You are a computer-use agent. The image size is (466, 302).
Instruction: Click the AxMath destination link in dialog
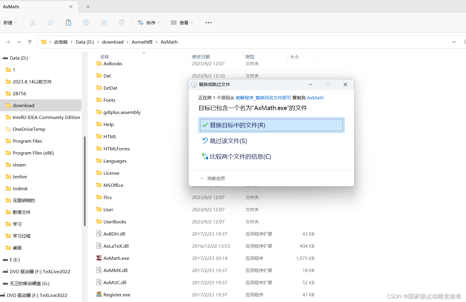(x=315, y=98)
